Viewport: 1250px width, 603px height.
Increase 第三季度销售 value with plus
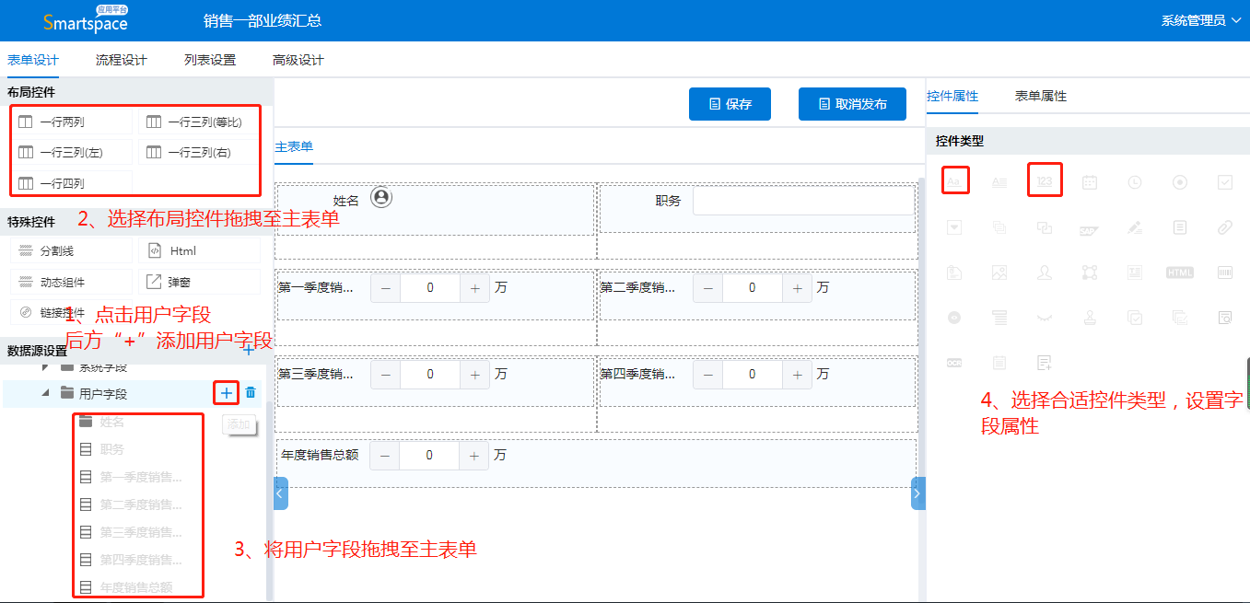(474, 375)
